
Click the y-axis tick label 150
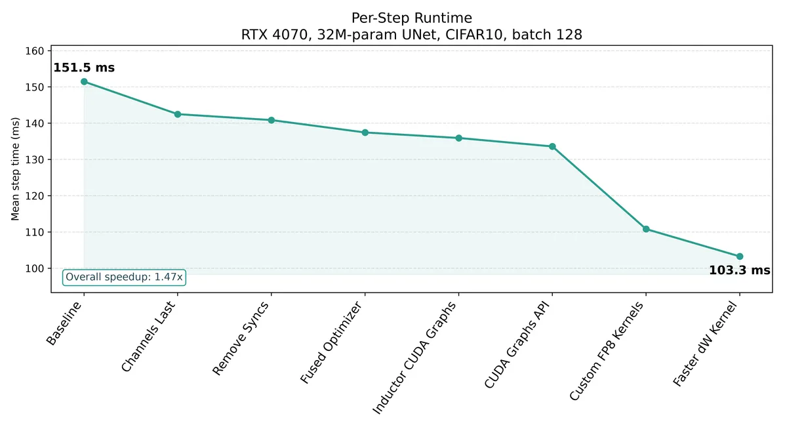pos(35,87)
